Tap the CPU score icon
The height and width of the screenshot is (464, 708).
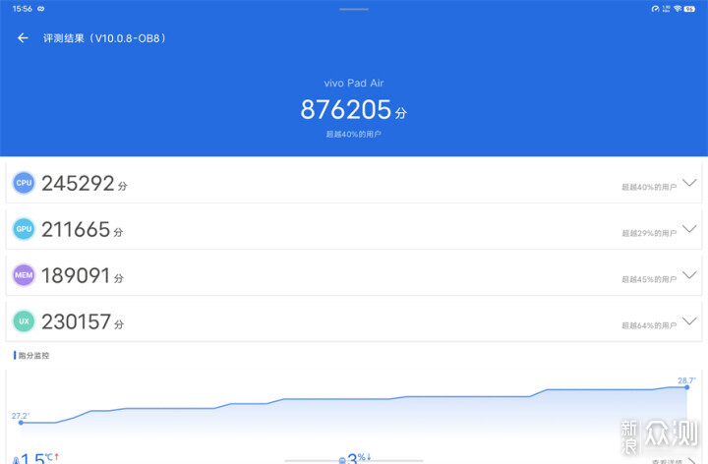point(24,183)
